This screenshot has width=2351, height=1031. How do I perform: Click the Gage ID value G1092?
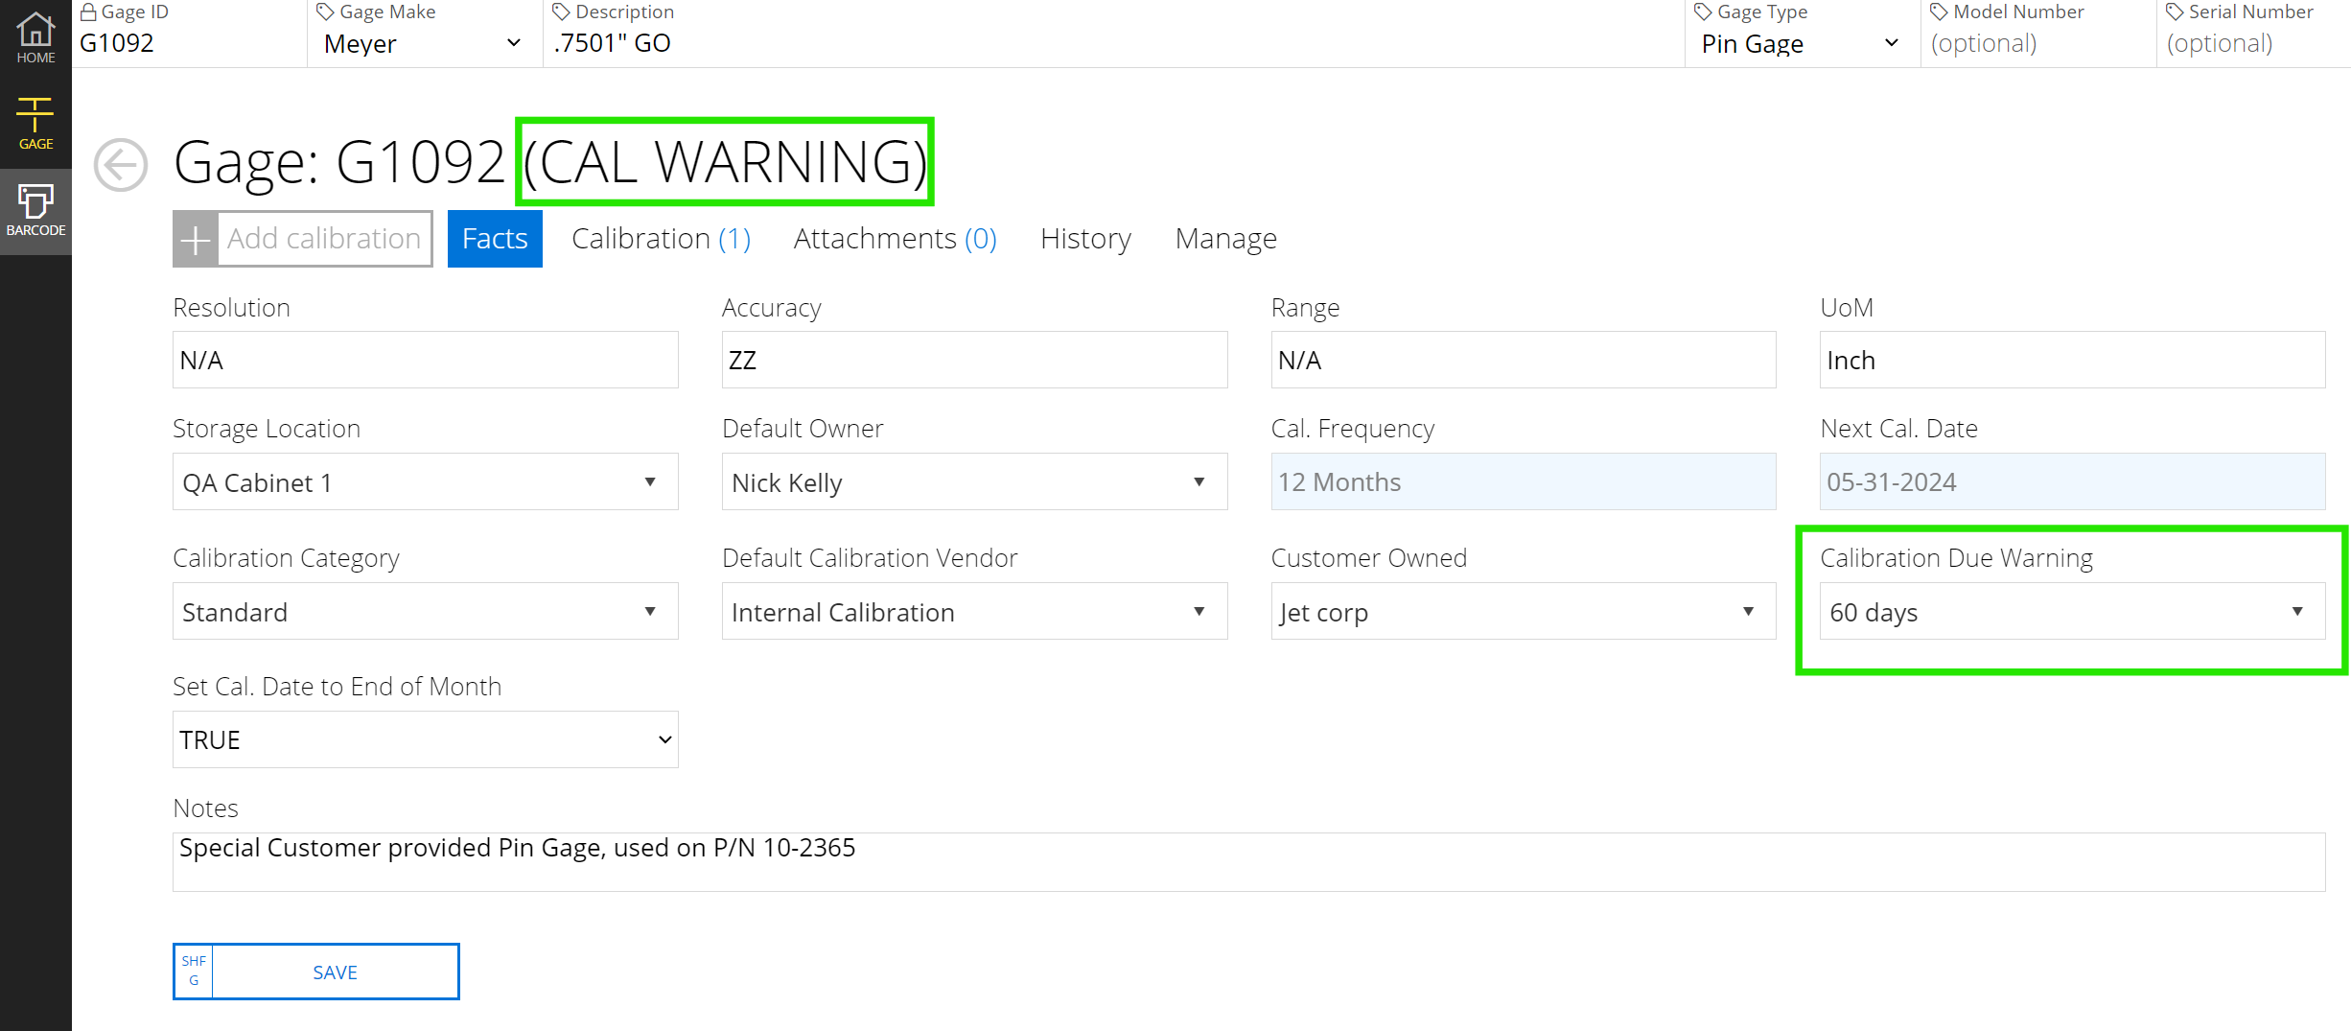(x=117, y=44)
